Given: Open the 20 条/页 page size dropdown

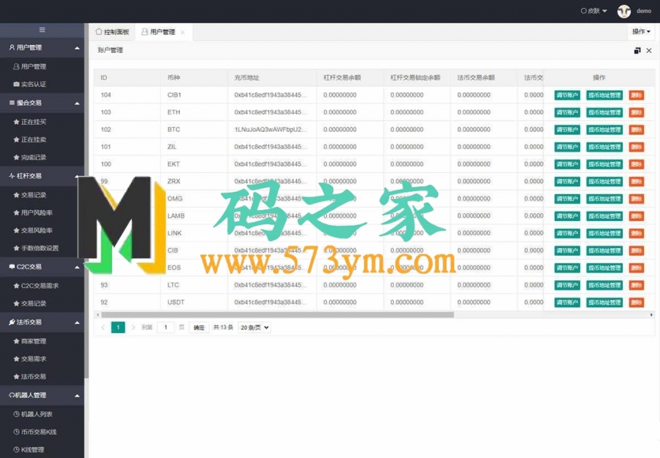Looking at the screenshot, I should (254, 328).
